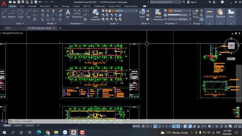Click the orange layer color swatch
Viewport: 242px width, 136px height.
coord(113,11)
